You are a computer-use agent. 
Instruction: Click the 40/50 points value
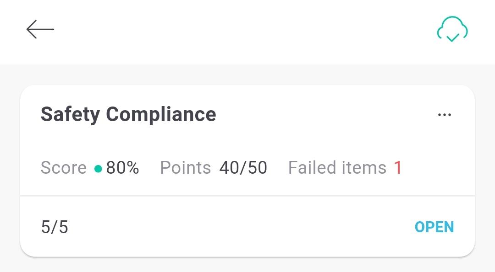pyautogui.click(x=243, y=167)
